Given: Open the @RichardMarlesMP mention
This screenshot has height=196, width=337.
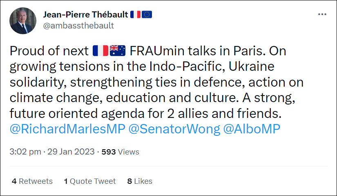Looking at the screenshot, I should tap(67, 129).
